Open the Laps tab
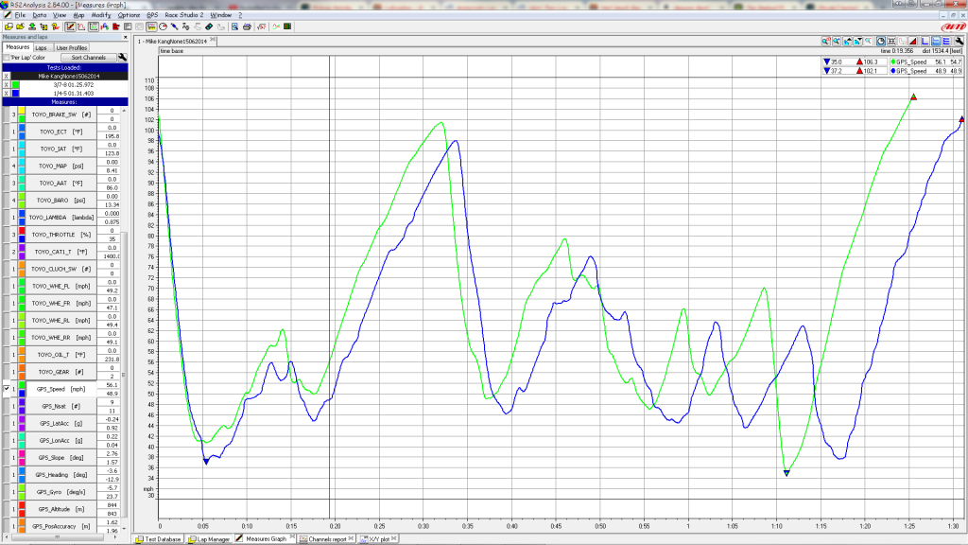Screen dimensions: 968x545 coord(42,47)
